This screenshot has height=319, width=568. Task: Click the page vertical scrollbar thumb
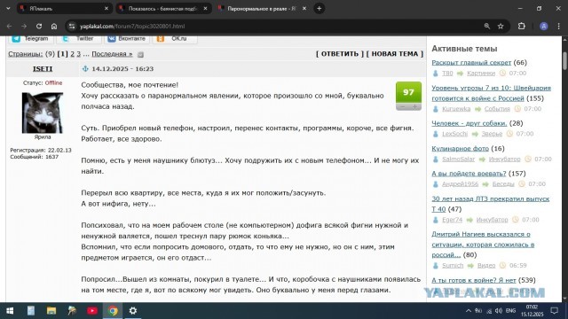[x=564, y=61]
